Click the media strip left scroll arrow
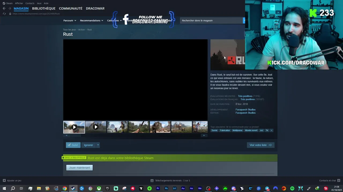The height and width of the screenshot is (192, 343). pyautogui.click(x=66, y=135)
